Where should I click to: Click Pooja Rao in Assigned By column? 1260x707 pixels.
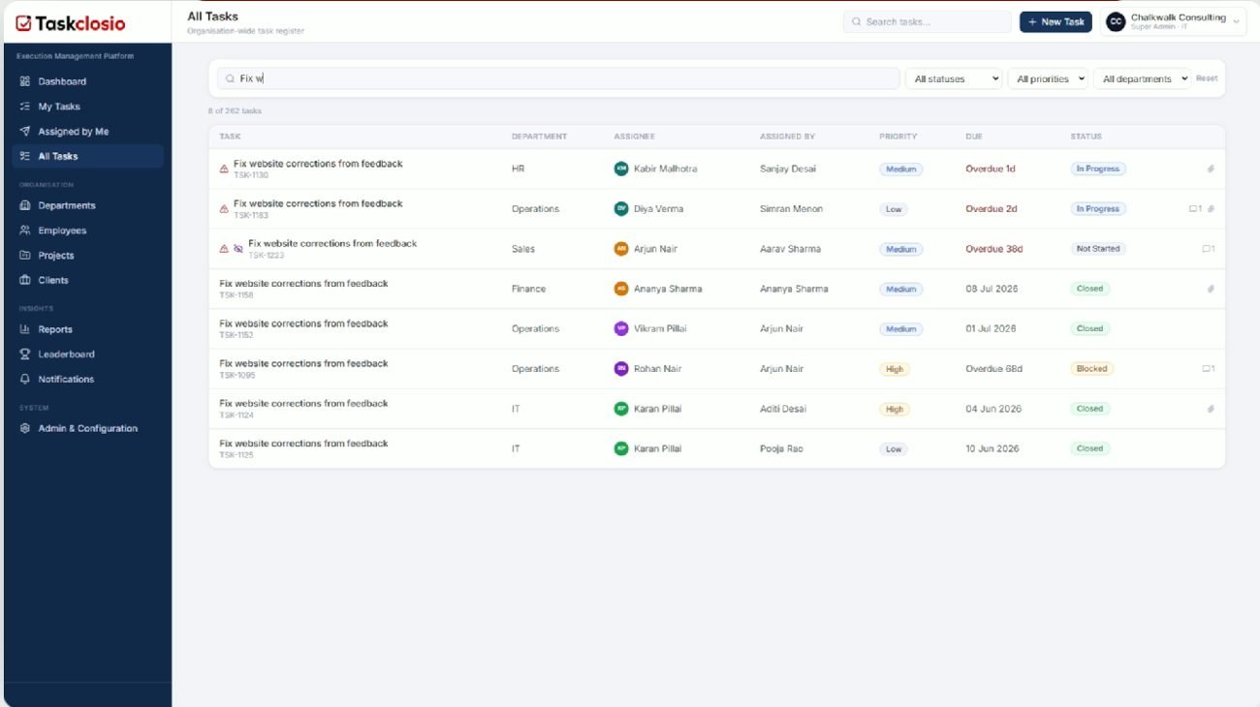781,448
